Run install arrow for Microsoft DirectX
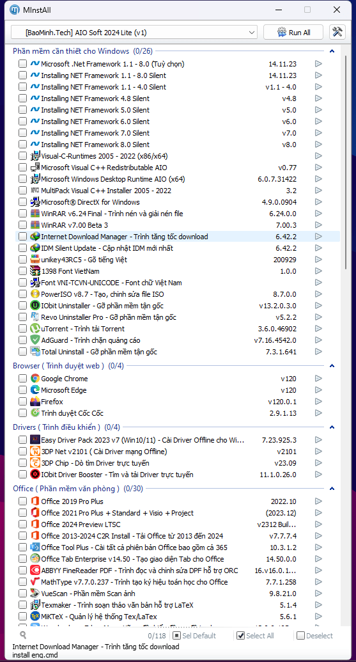The height and width of the screenshot is (662, 356). click(x=318, y=202)
